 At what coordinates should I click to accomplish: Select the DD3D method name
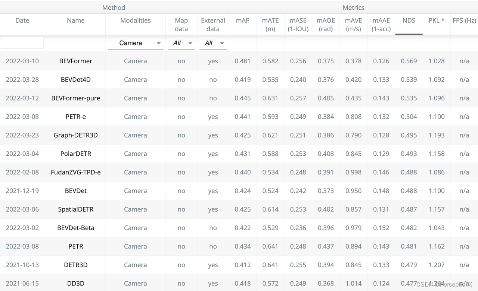(x=76, y=284)
